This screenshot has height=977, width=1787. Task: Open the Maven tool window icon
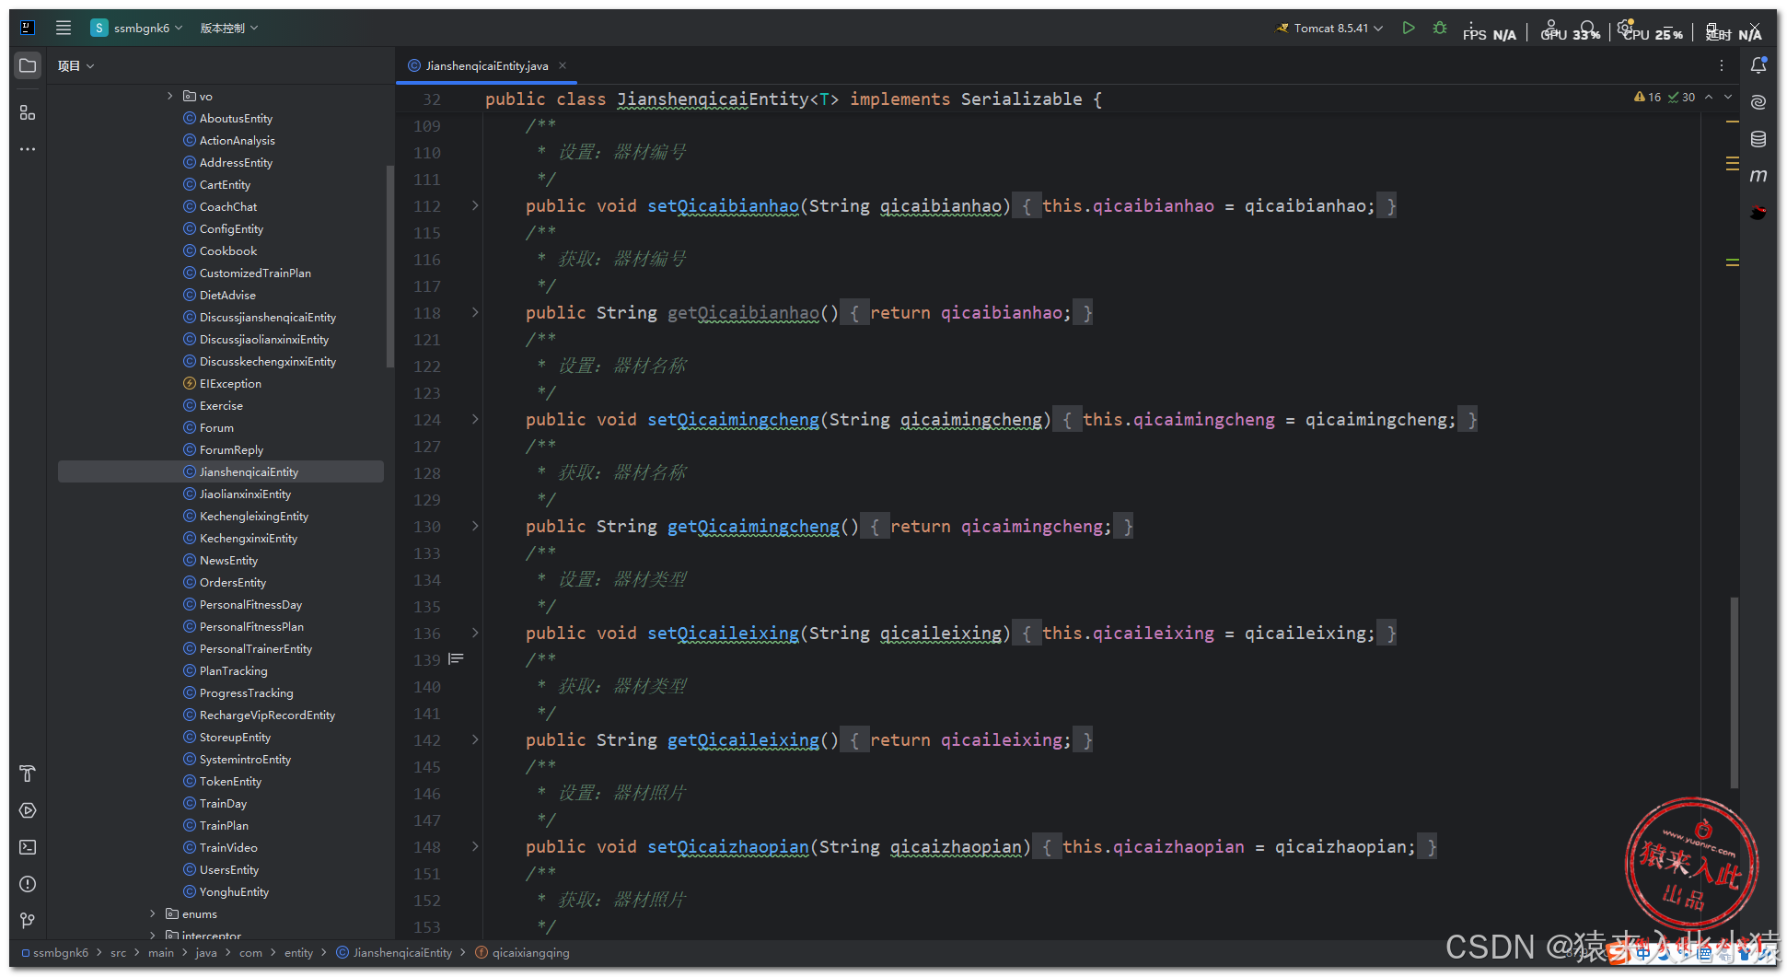click(x=1758, y=176)
